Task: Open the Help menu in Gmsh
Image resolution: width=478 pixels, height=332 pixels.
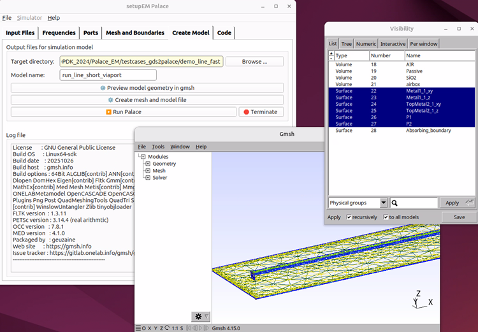Action: [x=201, y=147]
